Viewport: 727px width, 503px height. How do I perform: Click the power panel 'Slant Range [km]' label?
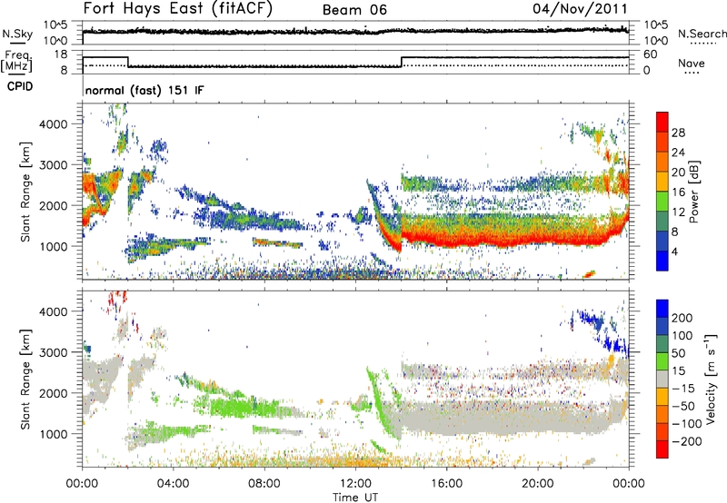tap(25, 192)
